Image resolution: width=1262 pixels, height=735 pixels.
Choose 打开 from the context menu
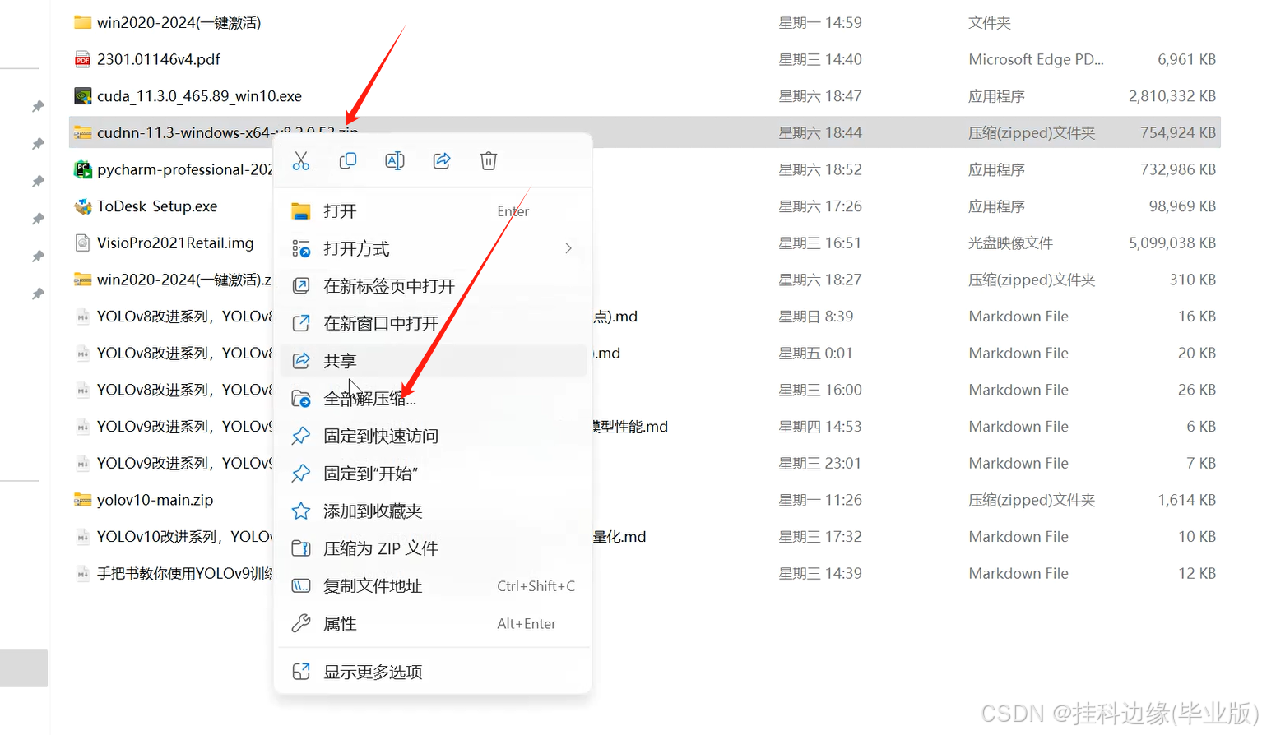click(433, 211)
